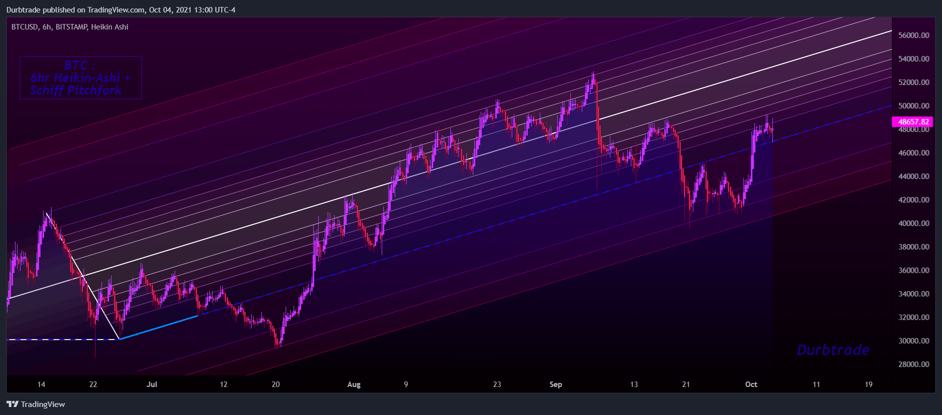Click the '22' date label on time axis
942x415 pixels.
pyautogui.click(x=93, y=384)
